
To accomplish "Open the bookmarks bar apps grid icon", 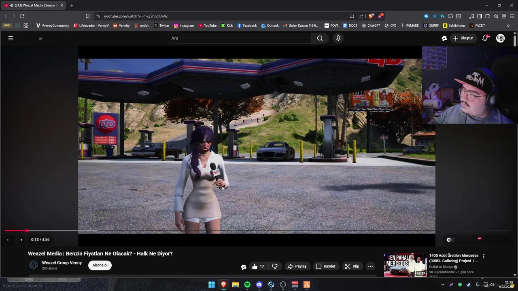I will pyautogui.click(x=26, y=25).
